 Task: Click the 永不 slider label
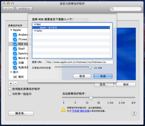[133, 103]
